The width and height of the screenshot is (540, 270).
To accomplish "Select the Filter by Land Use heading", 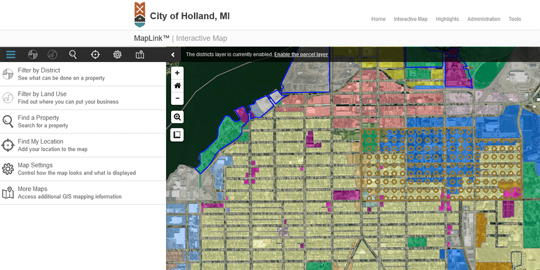I will pos(42,94).
